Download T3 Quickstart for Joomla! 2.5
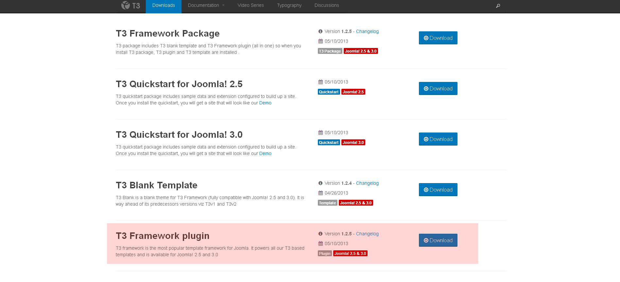This screenshot has height=282, width=620. (438, 89)
